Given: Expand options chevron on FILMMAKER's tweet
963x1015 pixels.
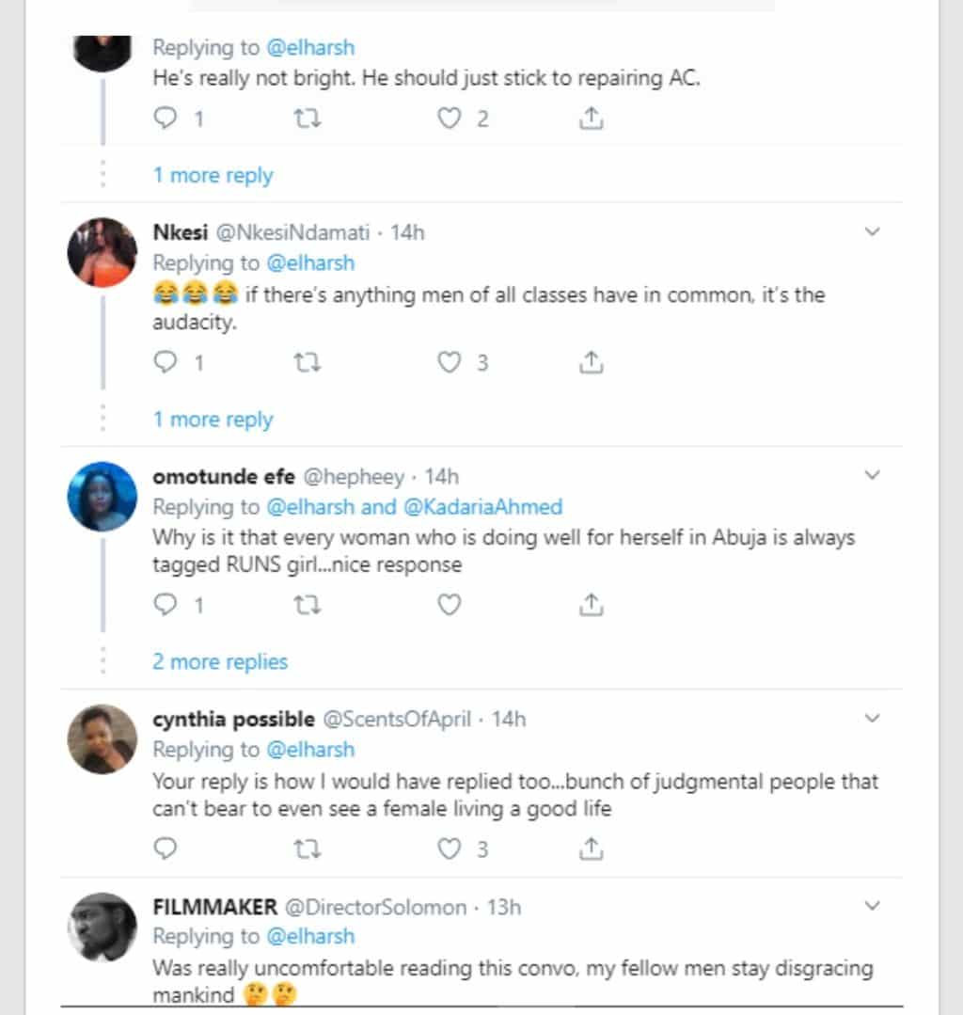Looking at the screenshot, I should click(x=872, y=907).
